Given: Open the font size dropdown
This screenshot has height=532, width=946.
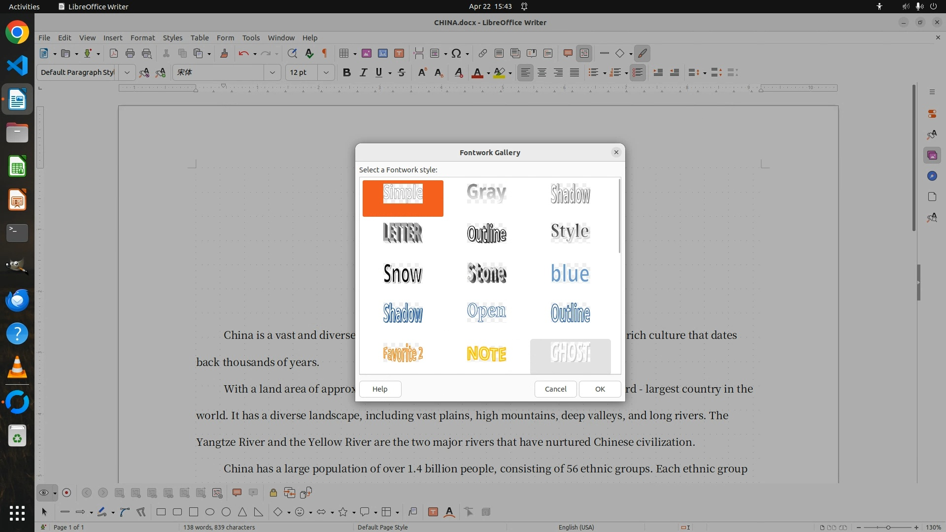Looking at the screenshot, I should point(326,72).
